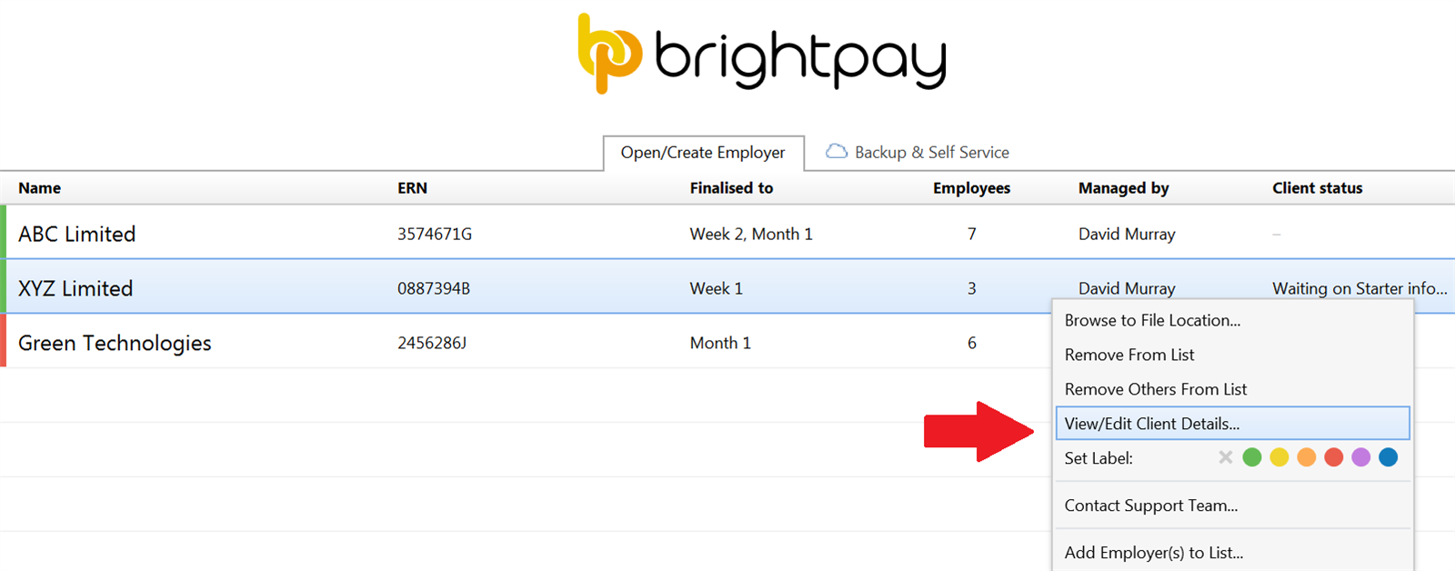Click the Finalised to column header
Viewport: 1455px width, 571px height.
731,188
